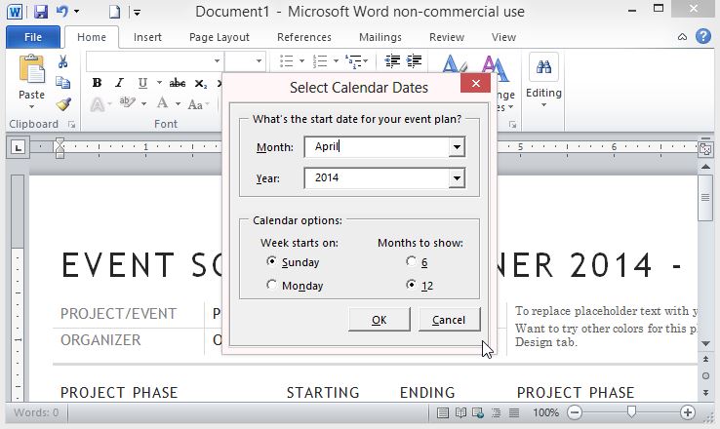Select Sunday as week start
This screenshot has height=429, width=720.
click(272, 262)
